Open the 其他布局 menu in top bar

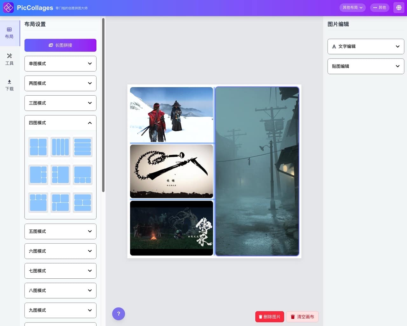coord(352,7)
